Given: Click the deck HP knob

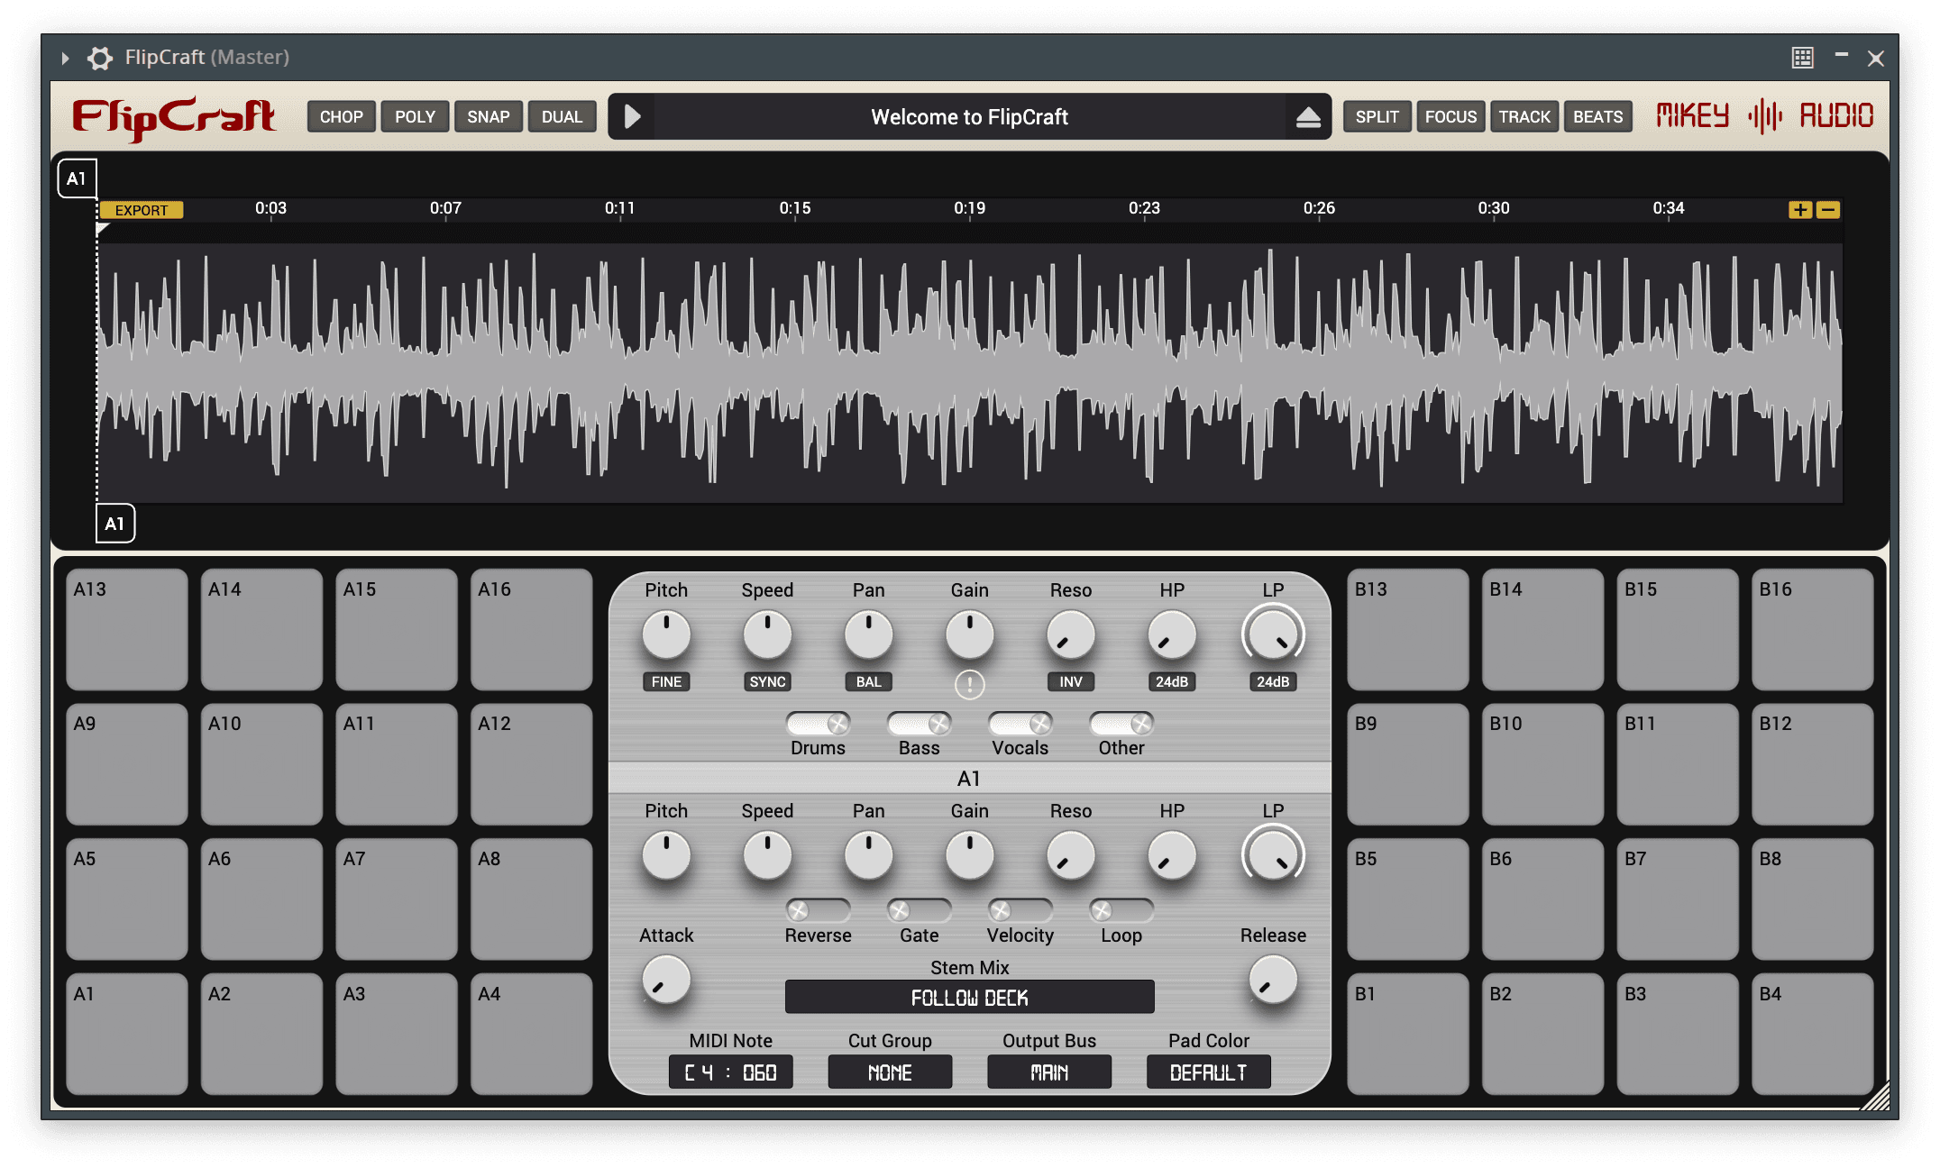Looking at the screenshot, I should [1172, 634].
